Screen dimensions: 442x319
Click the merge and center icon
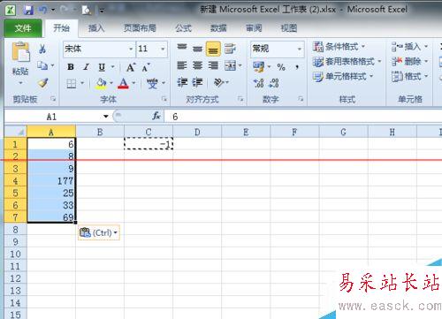230,65
